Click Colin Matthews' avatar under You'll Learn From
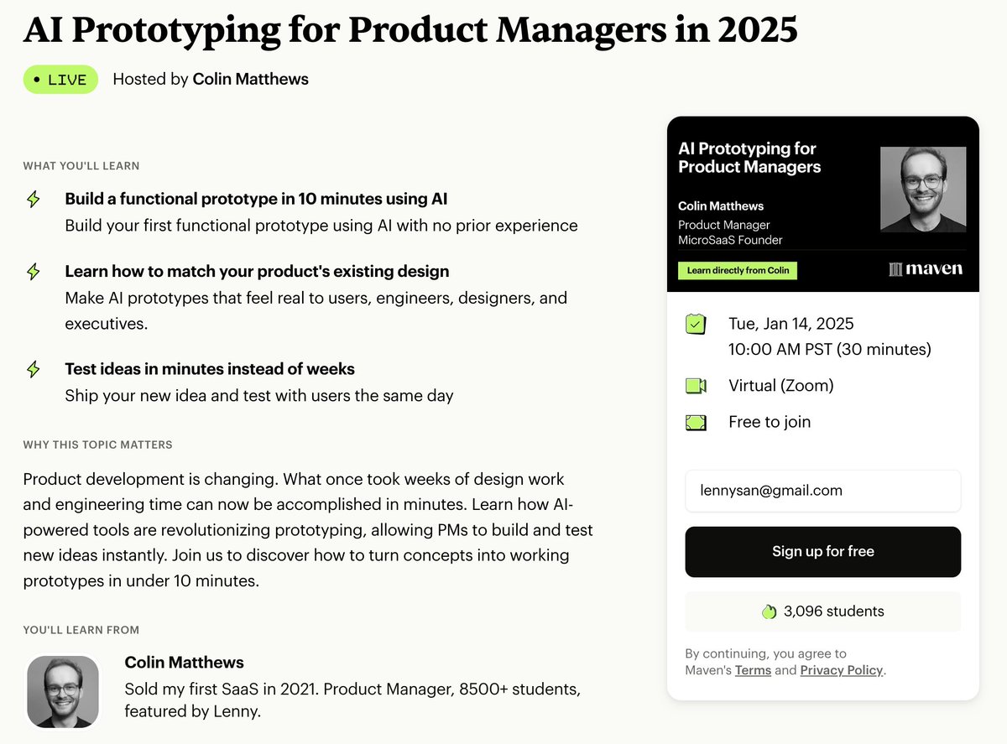 pos(63,692)
